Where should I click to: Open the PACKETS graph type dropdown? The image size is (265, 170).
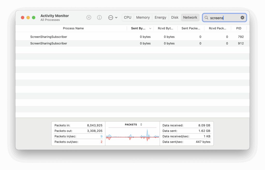point(133,125)
